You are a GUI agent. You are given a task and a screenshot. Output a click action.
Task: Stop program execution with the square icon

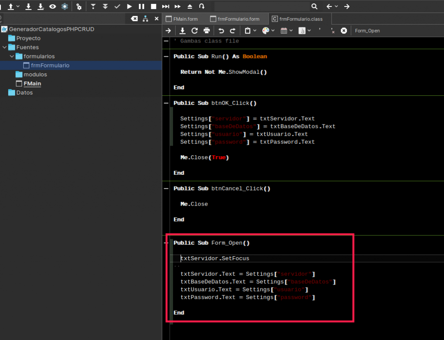tap(153, 7)
